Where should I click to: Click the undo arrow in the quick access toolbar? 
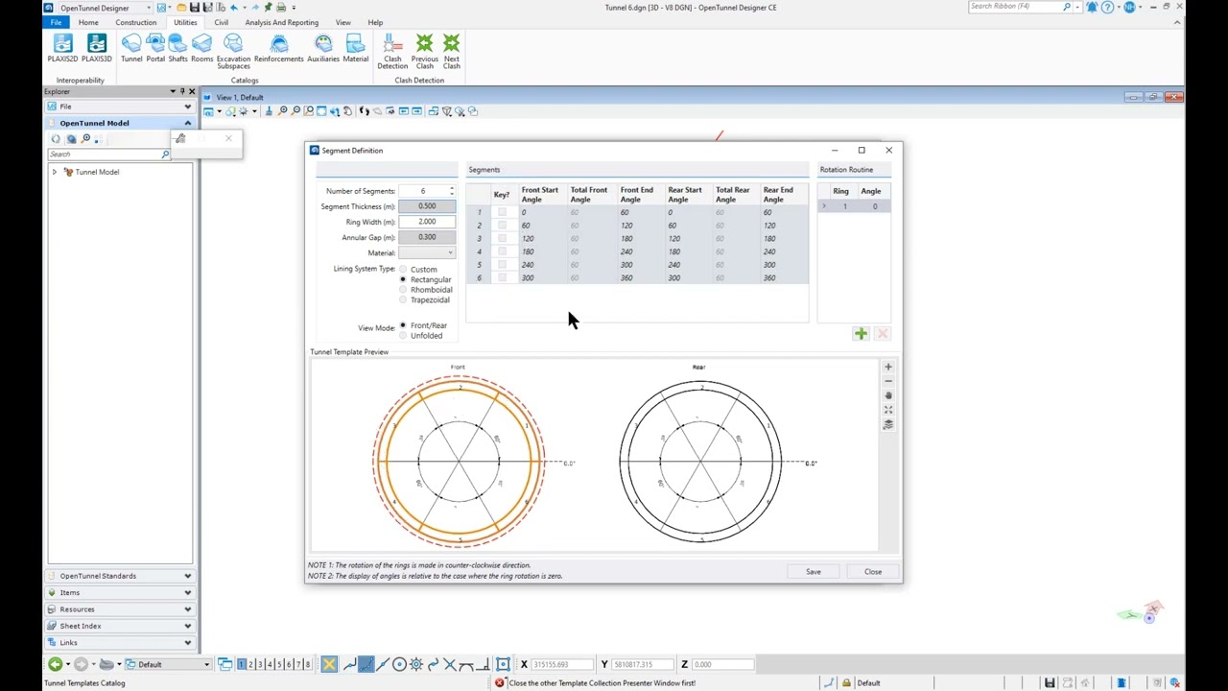(x=233, y=8)
